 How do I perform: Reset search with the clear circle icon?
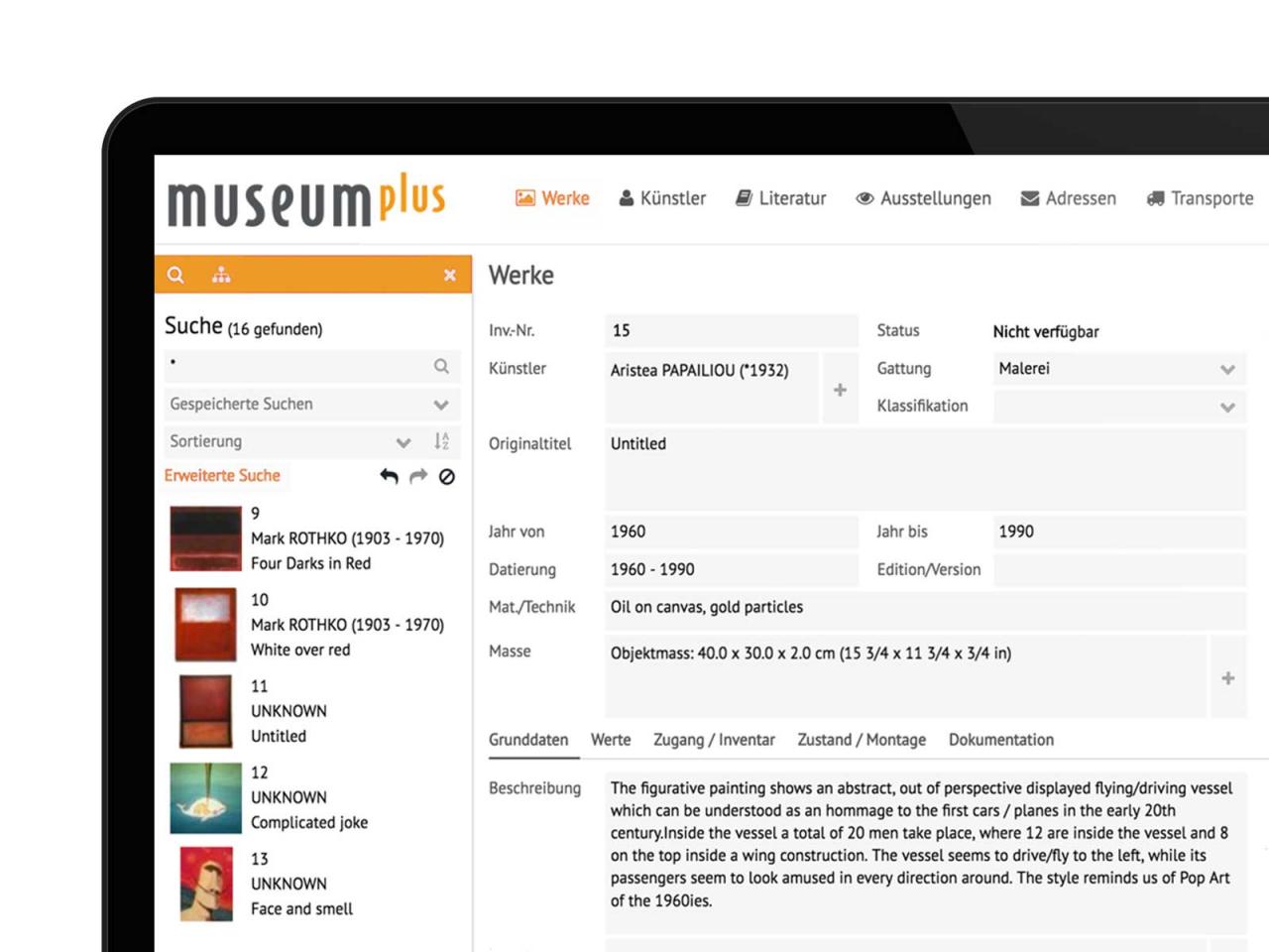(x=447, y=477)
